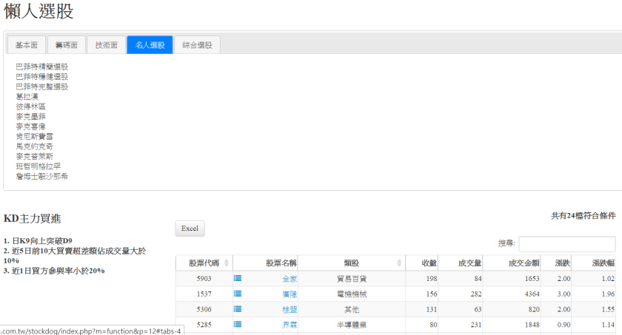Click the list icon in the 1537 row
Viewport: 622px width, 335px height.
[238, 294]
